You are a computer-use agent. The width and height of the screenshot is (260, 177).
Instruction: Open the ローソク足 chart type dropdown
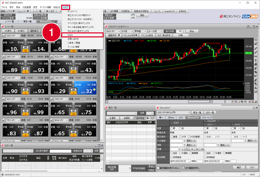[155, 31]
